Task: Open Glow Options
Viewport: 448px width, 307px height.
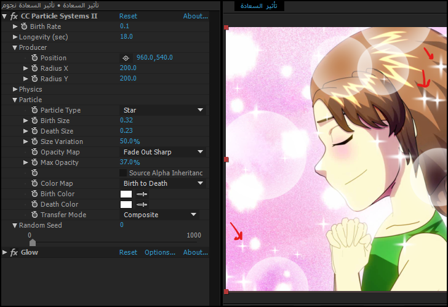Action: [x=160, y=252]
